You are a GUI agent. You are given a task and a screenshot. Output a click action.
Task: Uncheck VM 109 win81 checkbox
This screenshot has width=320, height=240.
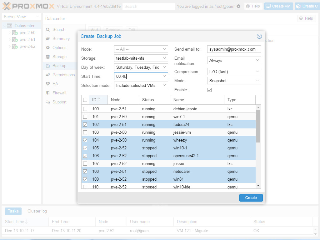coord(85,179)
